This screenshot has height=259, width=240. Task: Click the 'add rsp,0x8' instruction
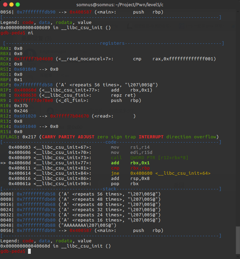[130, 179]
